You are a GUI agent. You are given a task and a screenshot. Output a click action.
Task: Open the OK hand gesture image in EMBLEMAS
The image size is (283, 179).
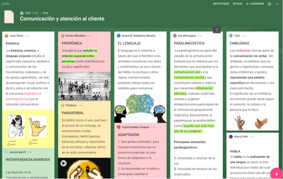tap(239, 122)
